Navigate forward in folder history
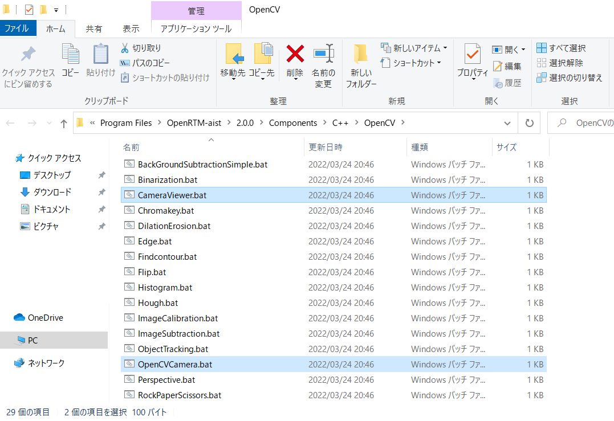This screenshot has height=421, width=614. tap(32, 124)
